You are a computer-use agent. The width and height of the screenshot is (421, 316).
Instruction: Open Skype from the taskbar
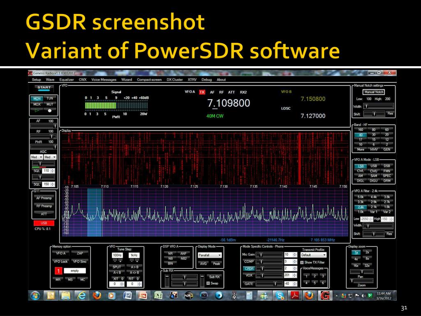point(280,295)
